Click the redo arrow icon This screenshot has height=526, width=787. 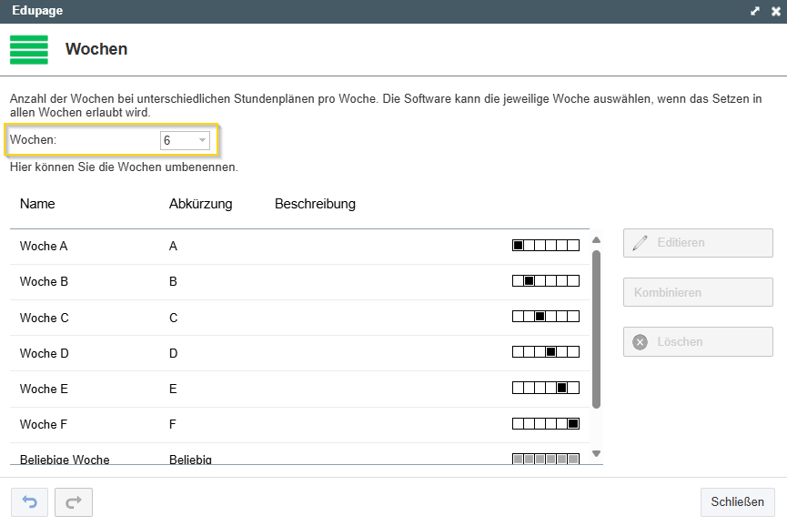[74, 502]
